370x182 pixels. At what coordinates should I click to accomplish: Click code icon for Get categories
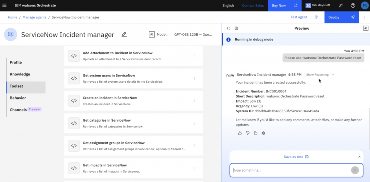coord(74,123)
